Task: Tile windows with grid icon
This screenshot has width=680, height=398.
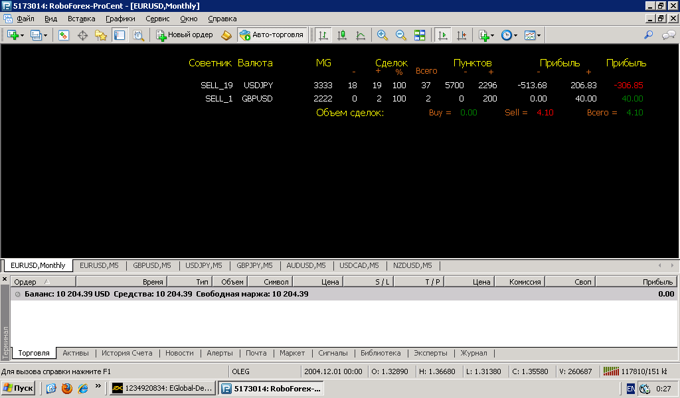Action: 420,35
